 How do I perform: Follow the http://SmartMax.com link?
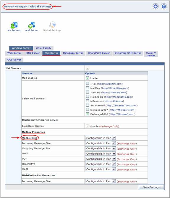point(115,88)
